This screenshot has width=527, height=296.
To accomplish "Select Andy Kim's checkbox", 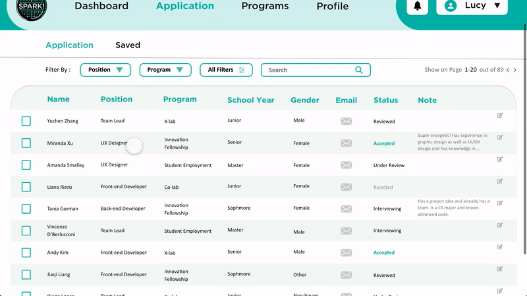I will 26,253.
